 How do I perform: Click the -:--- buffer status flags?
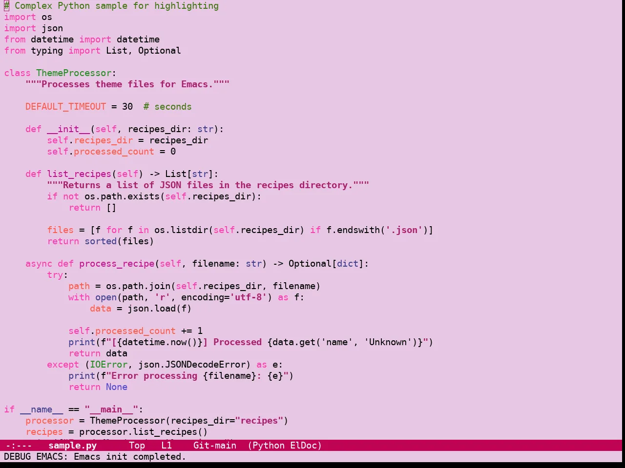(x=19, y=445)
